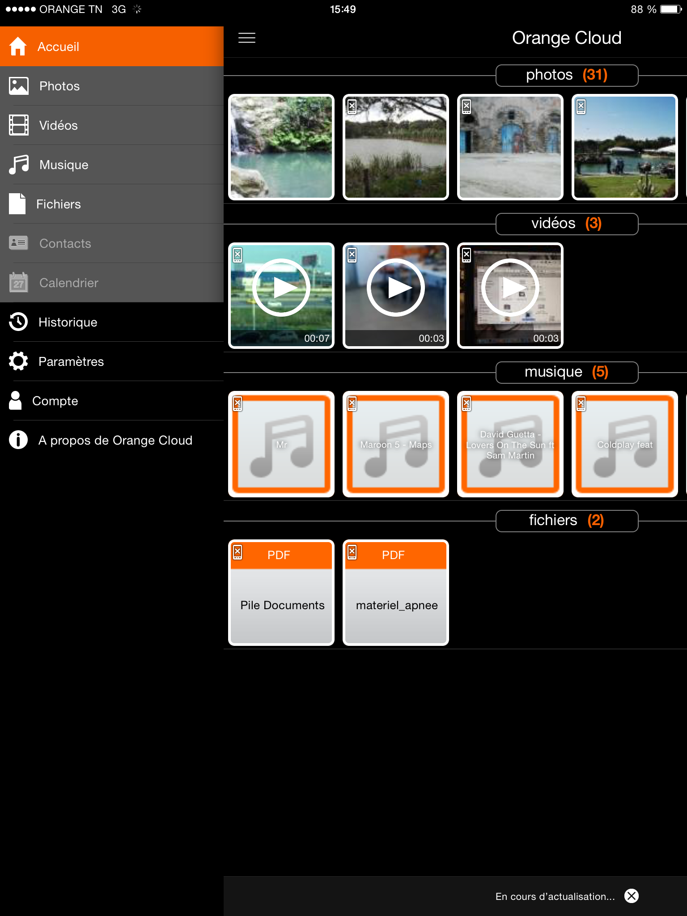Click the Contacts card icon
This screenshot has width=687, height=916.
pos(18,243)
